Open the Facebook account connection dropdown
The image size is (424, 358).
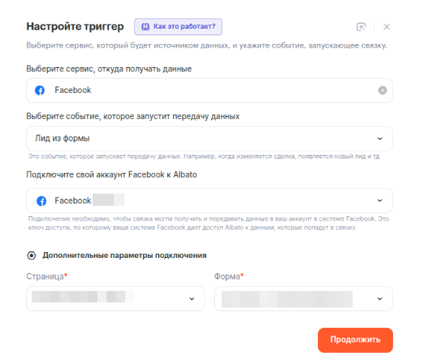click(x=209, y=200)
